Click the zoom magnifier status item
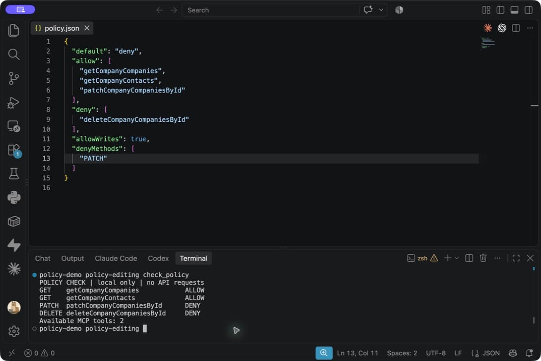541x361 pixels. (324, 353)
